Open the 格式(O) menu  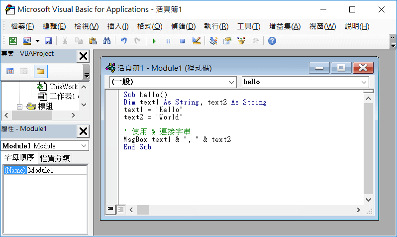click(x=150, y=26)
